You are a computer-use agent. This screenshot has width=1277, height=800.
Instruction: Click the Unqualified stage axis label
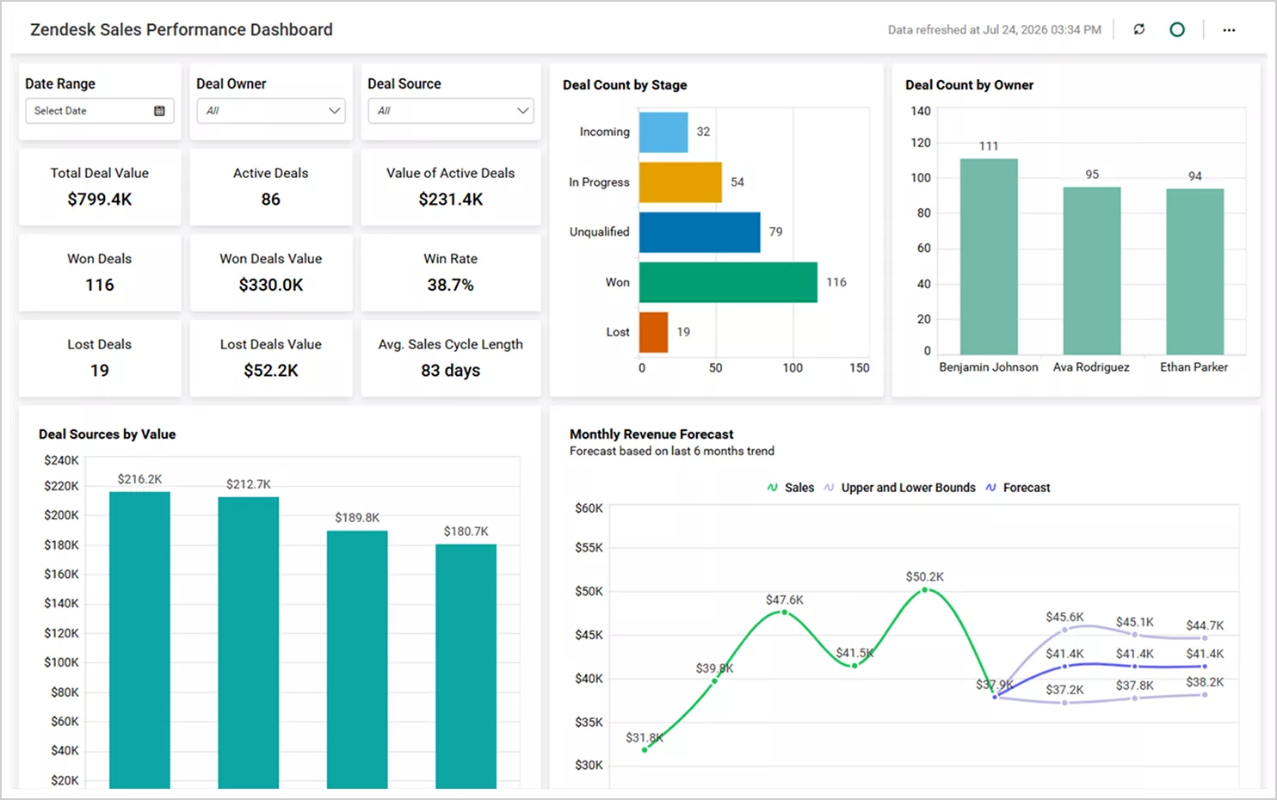pyautogui.click(x=599, y=232)
